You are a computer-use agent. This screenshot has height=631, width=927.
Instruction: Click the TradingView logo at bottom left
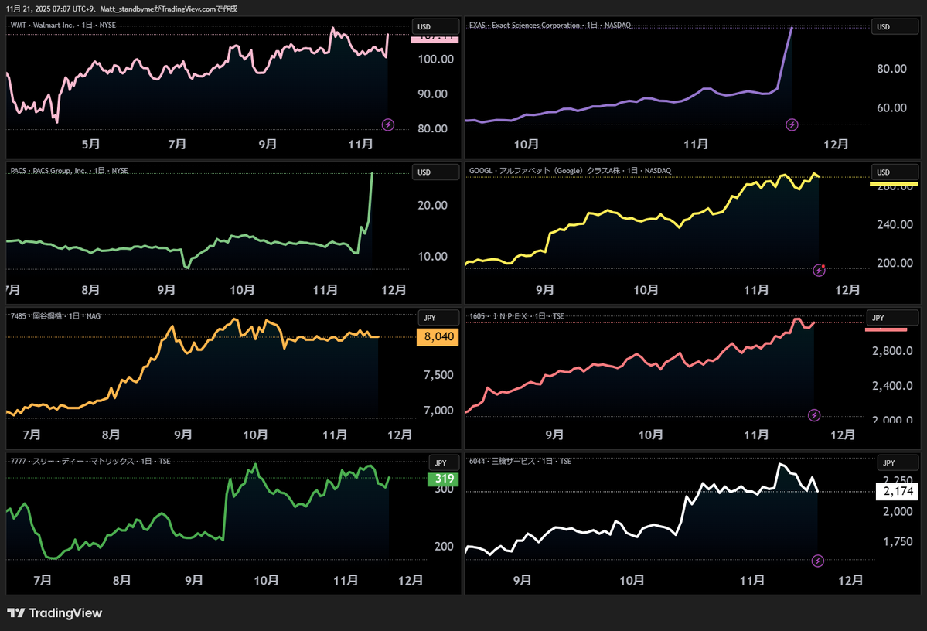(54, 613)
